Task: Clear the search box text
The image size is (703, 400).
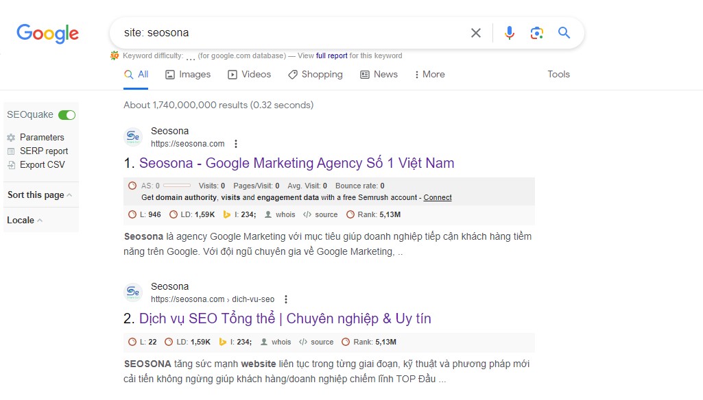Action: [x=475, y=33]
